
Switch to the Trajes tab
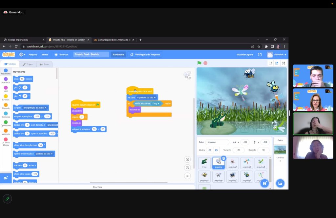point(28,64)
